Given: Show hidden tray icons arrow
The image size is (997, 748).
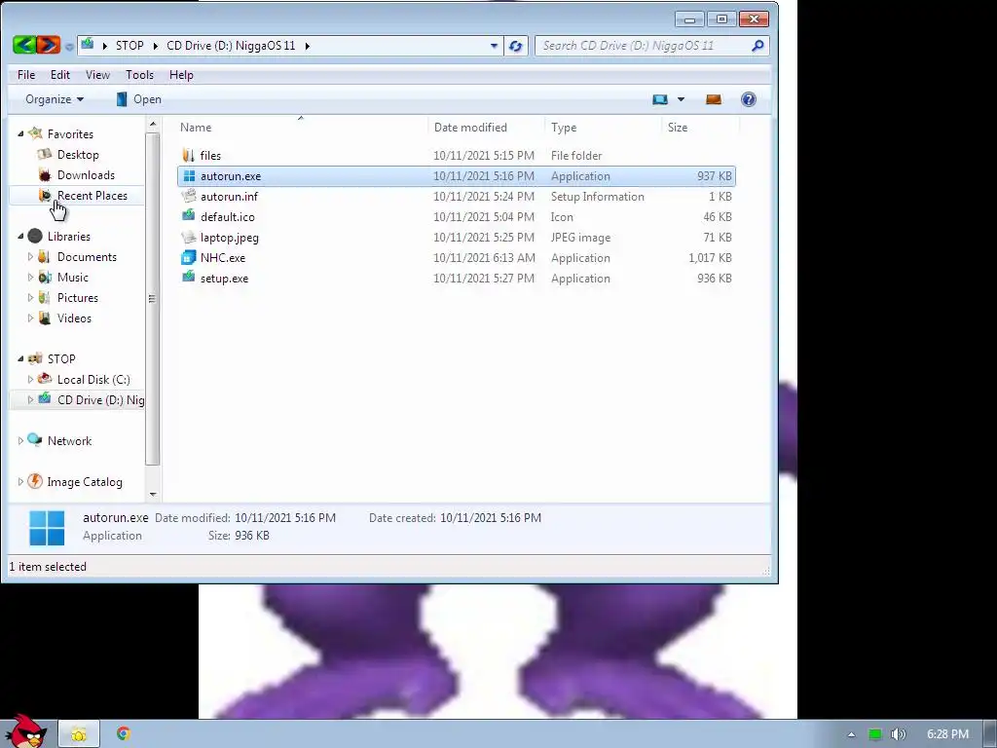Looking at the screenshot, I should (x=851, y=734).
